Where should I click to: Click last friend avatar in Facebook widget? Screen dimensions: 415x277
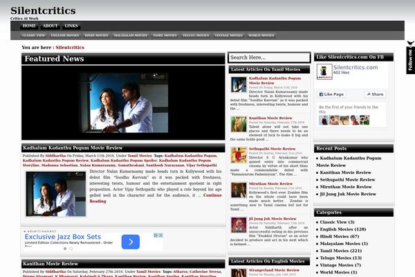coord(365,120)
